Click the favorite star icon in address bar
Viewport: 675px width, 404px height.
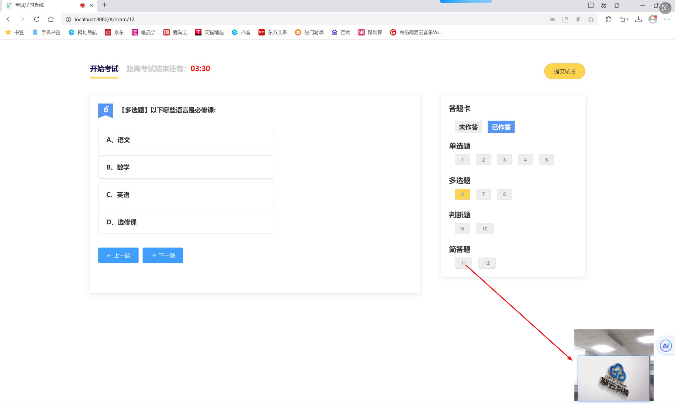coord(591,19)
